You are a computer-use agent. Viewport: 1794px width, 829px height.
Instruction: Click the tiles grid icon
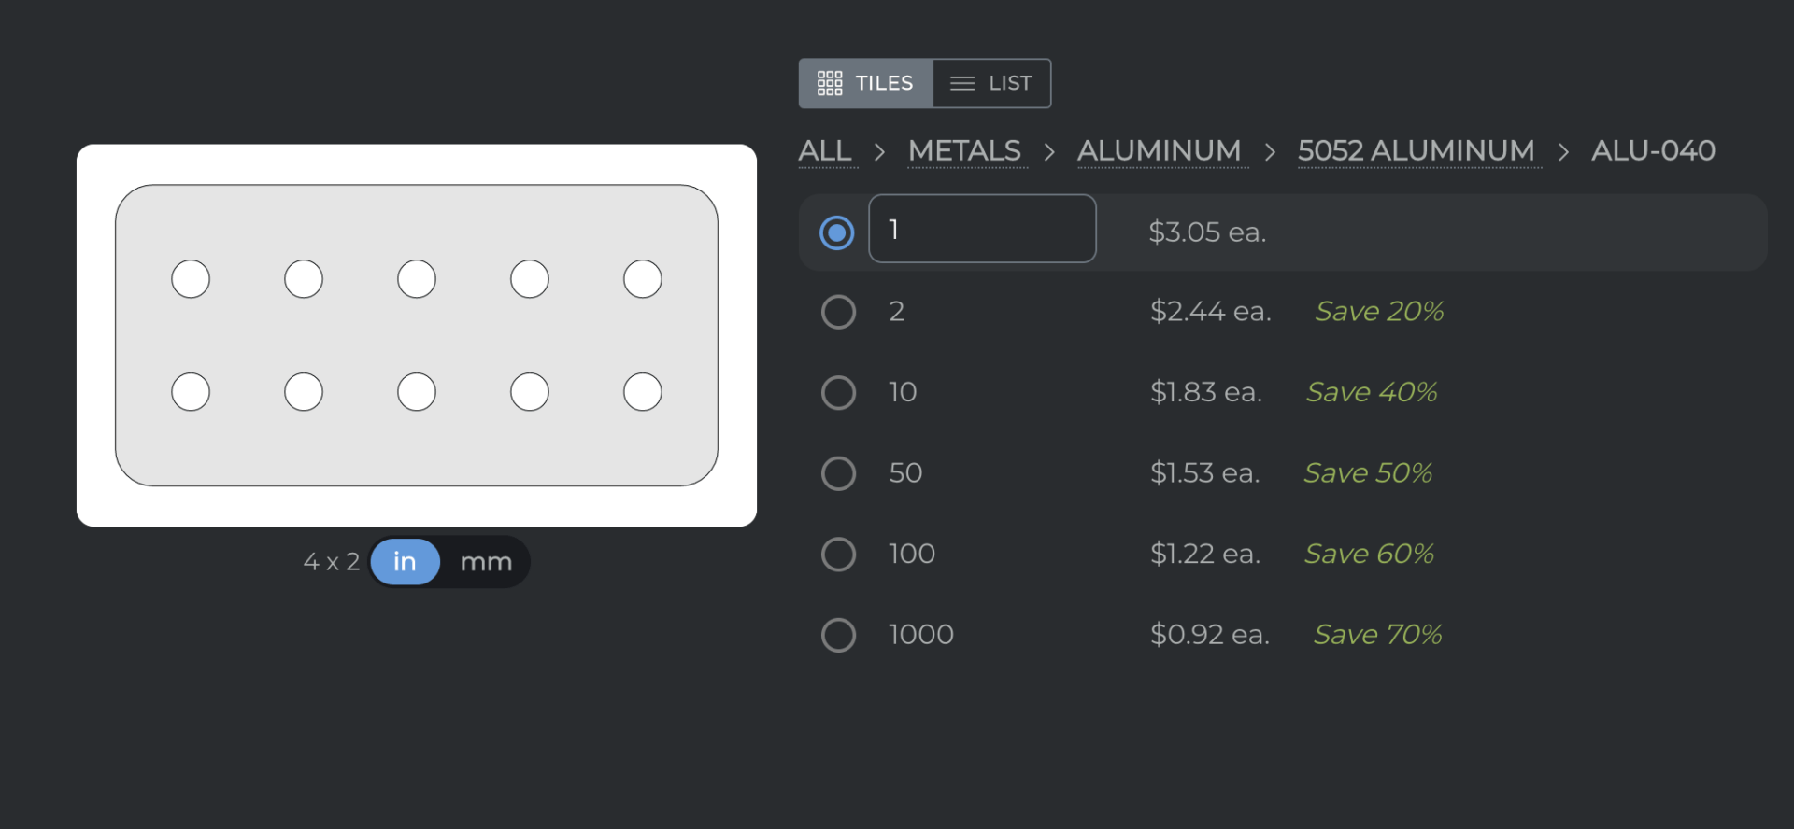click(830, 83)
